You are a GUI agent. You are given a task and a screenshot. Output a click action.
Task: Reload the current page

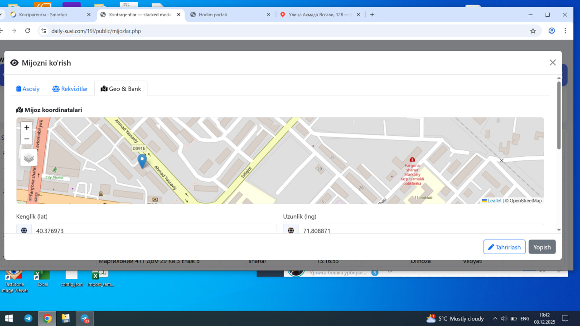point(28,31)
